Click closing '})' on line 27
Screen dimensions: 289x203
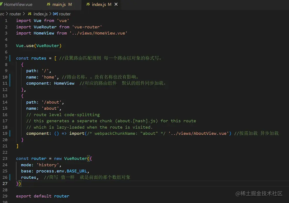[18, 184]
